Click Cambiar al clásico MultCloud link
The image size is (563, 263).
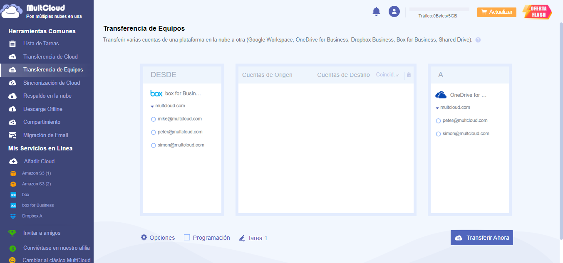[57, 260]
